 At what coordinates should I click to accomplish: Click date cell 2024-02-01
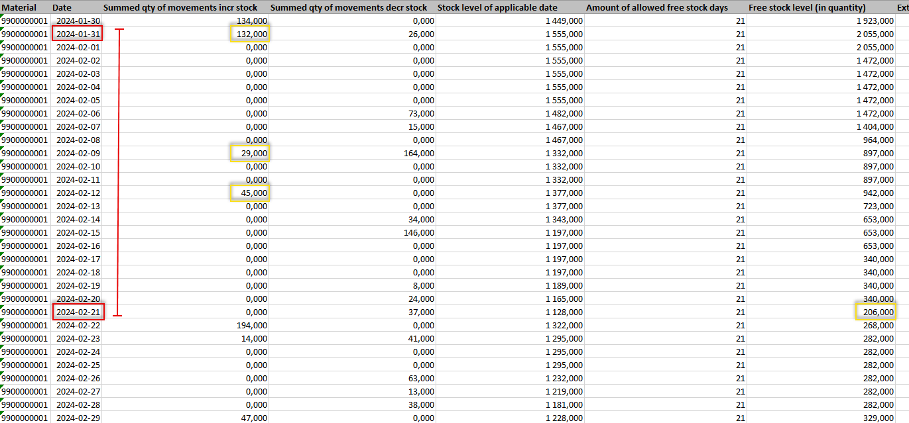76,47
